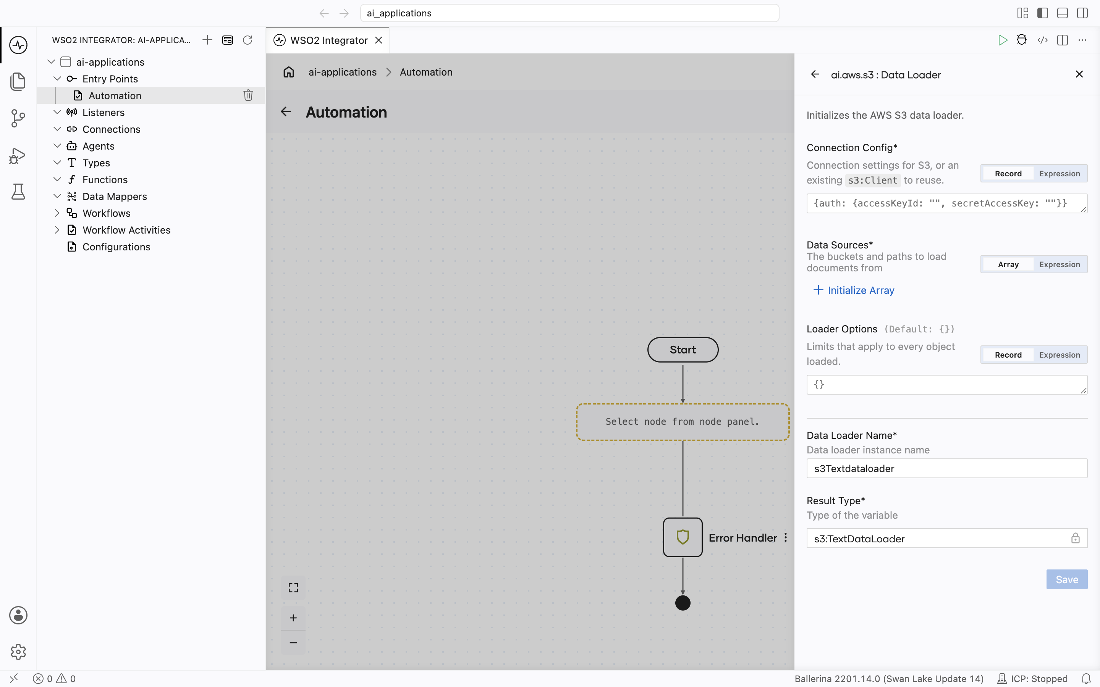
Task: Open the Manage settings gear icon
Action: (18, 652)
